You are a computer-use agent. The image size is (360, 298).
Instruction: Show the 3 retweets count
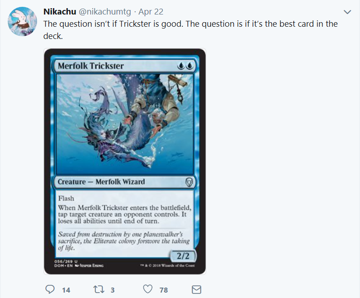point(113,290)
